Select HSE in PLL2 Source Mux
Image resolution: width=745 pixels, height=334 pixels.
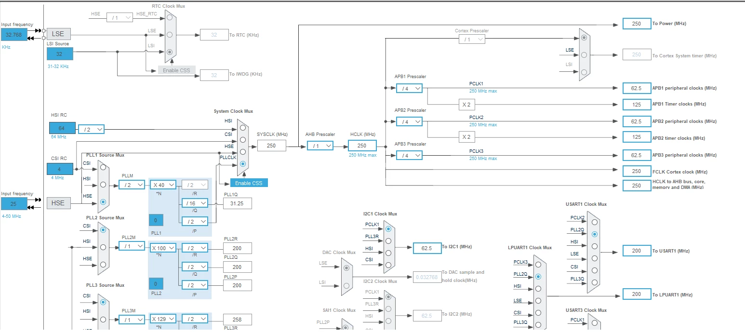tap(103, 264)
